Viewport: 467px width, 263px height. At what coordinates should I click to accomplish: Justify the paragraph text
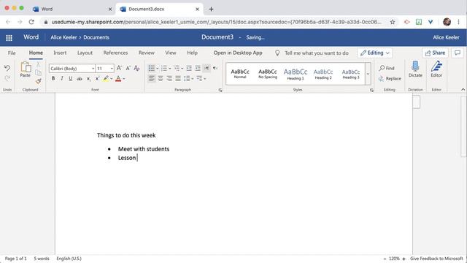click(178, 78)
